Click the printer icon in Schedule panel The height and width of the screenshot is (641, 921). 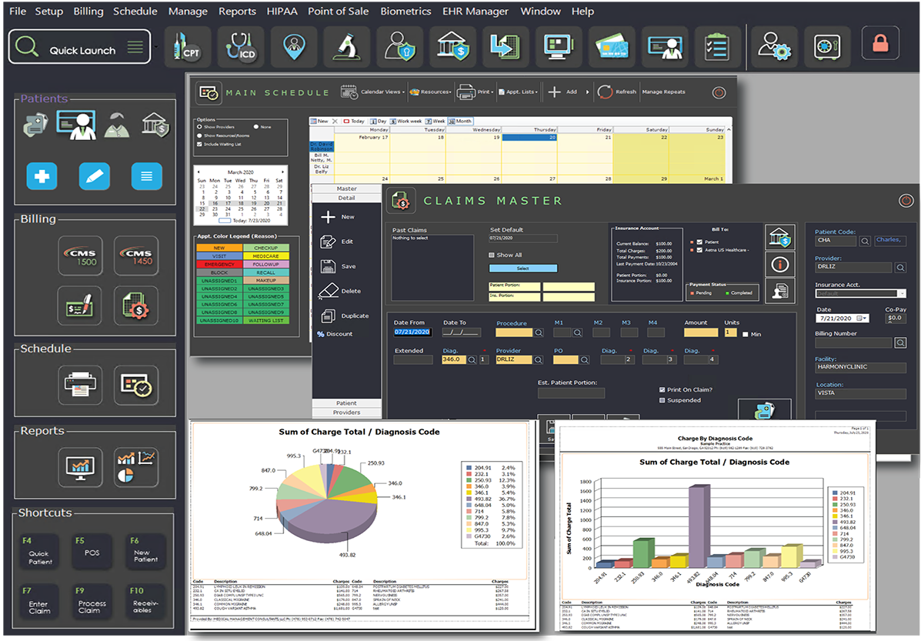(x=81, y=385)
